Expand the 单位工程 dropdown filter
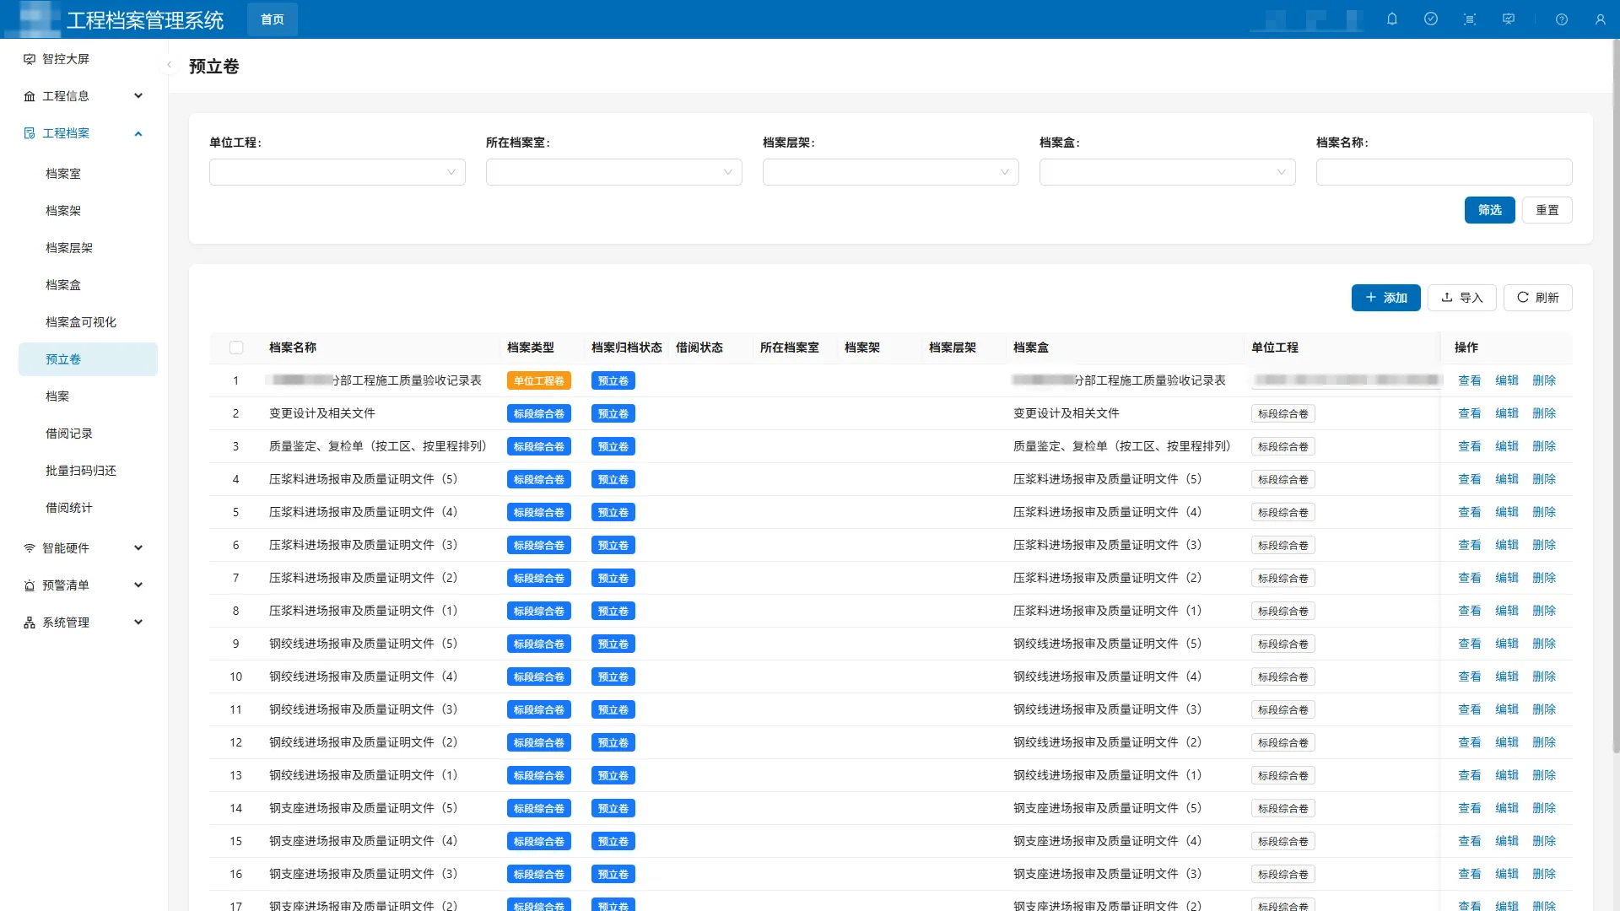Screen dimensions: 1620x911 click(337, 172)
